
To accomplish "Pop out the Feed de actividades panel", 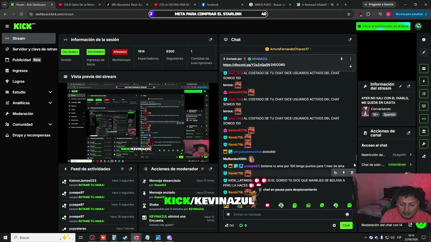I will [130, 169].
